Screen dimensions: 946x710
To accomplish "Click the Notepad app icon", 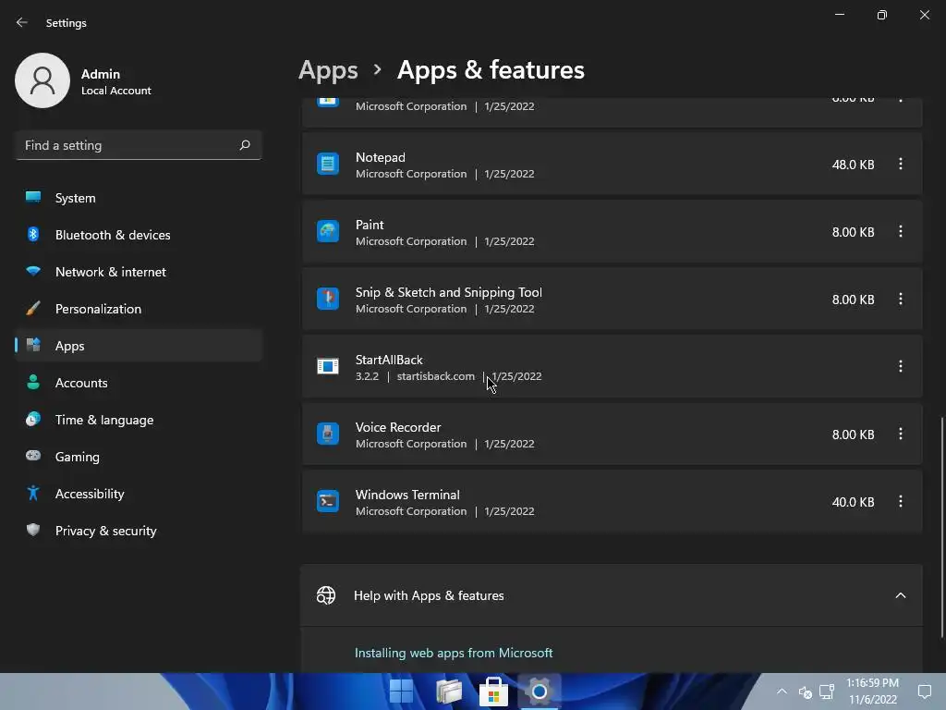I will point(328,164).
